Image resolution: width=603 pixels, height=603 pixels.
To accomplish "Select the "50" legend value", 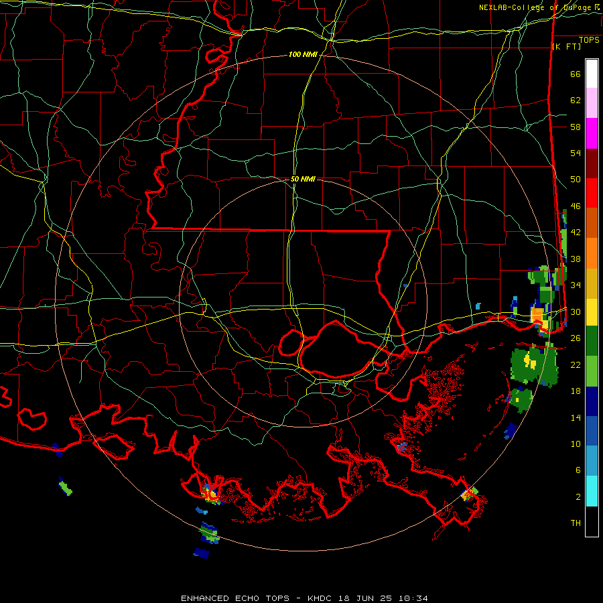I will click(576, 180).
